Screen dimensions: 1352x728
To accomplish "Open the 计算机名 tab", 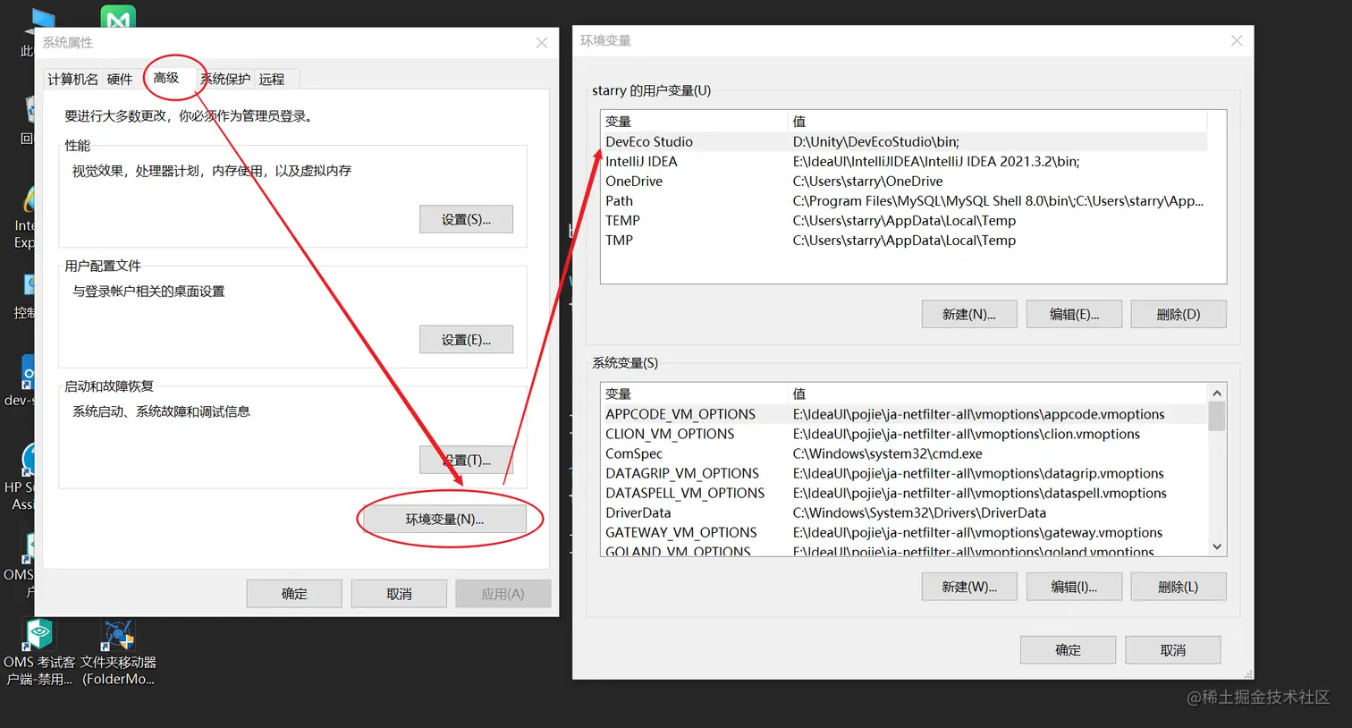I will point(72,79).
